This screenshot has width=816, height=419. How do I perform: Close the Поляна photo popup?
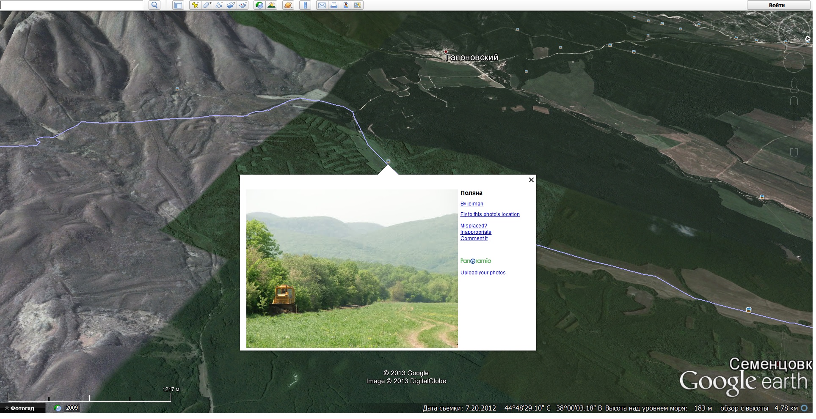[x=531, y=180]
